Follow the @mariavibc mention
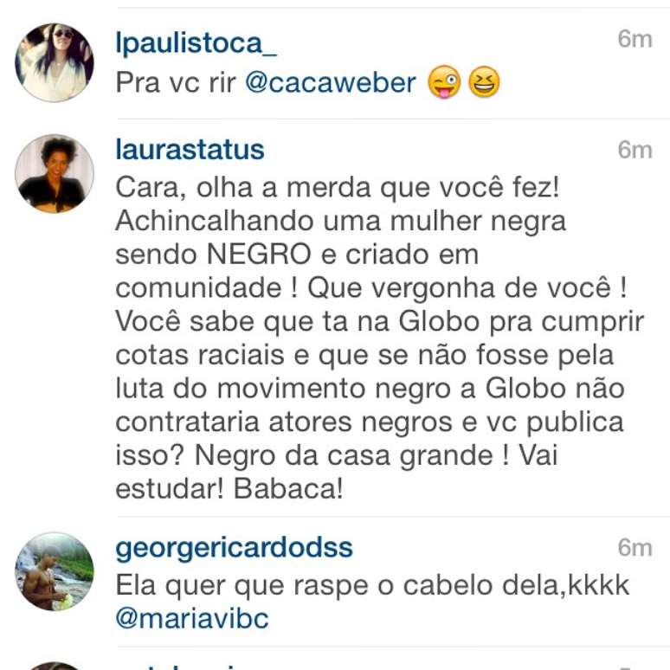The image size is (670, 670). (192, 618)
